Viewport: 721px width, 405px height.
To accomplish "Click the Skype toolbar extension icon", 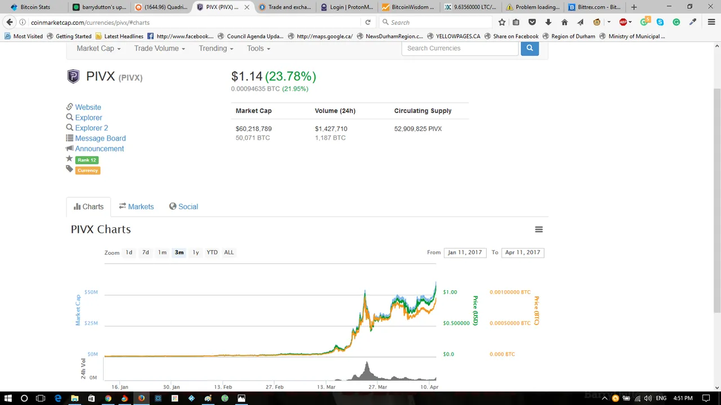I will [660, 22].
